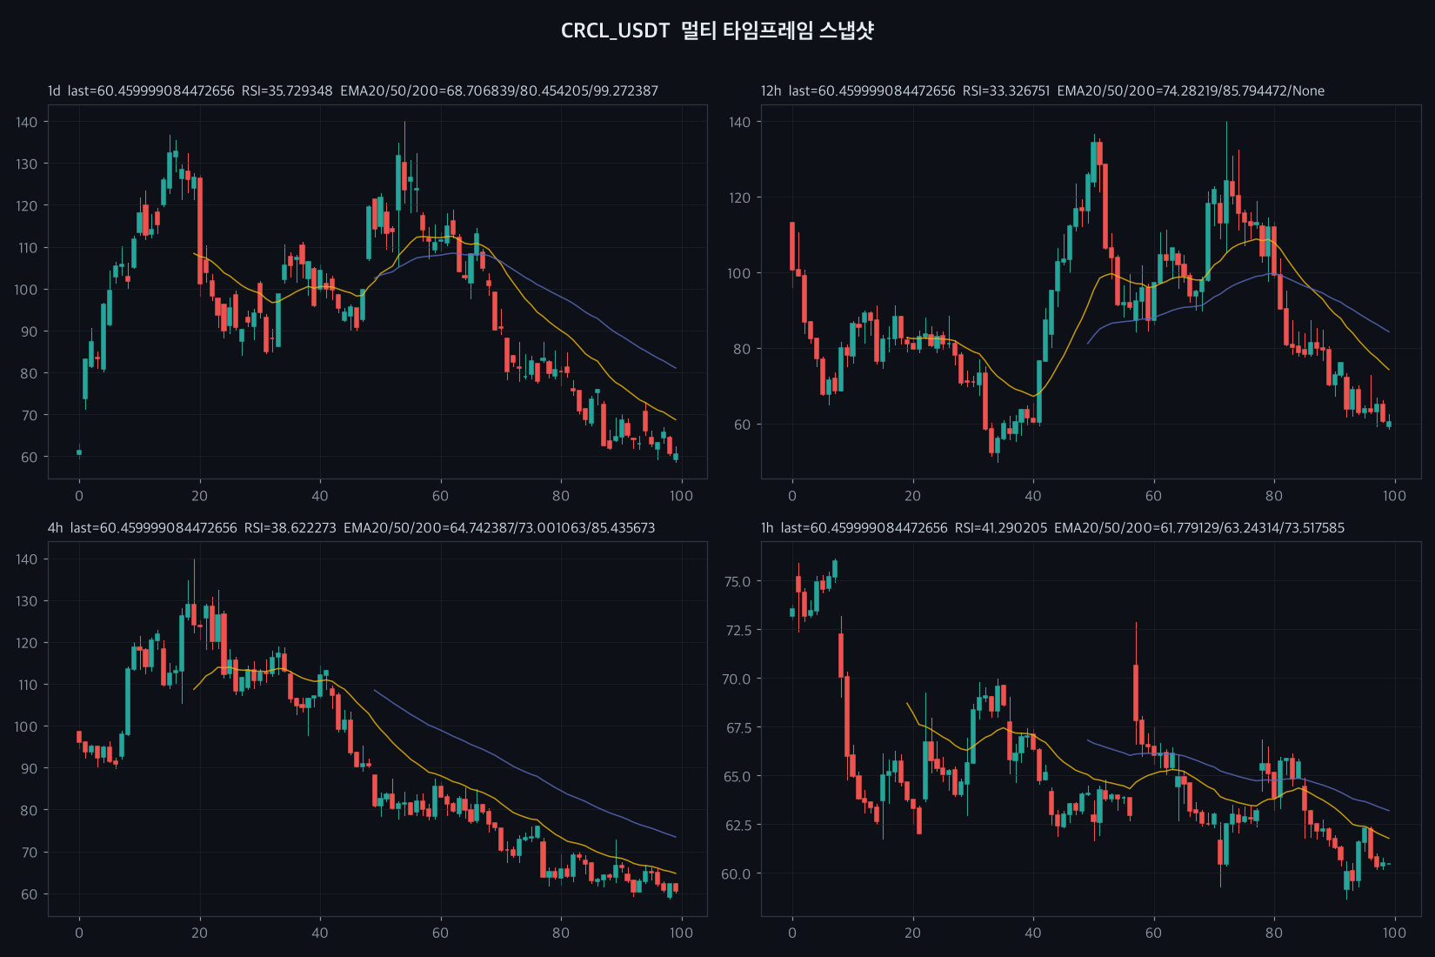Click x-axis tick 0 under the 1d chart
The width and height of the screenshot is (1435, 957).
(79, 495)
